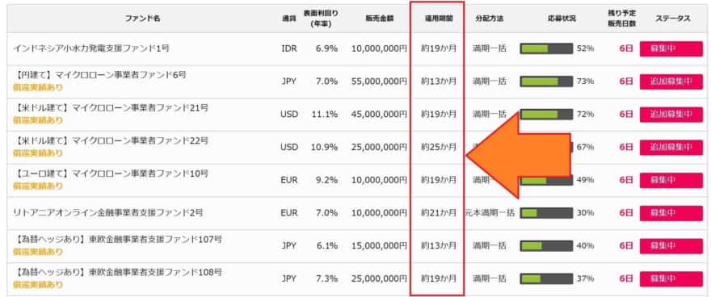Open 【円建て】マイクロローン事業者ファンド6号 link
Viewport: 711px width, 297px height.
(99, 75)
